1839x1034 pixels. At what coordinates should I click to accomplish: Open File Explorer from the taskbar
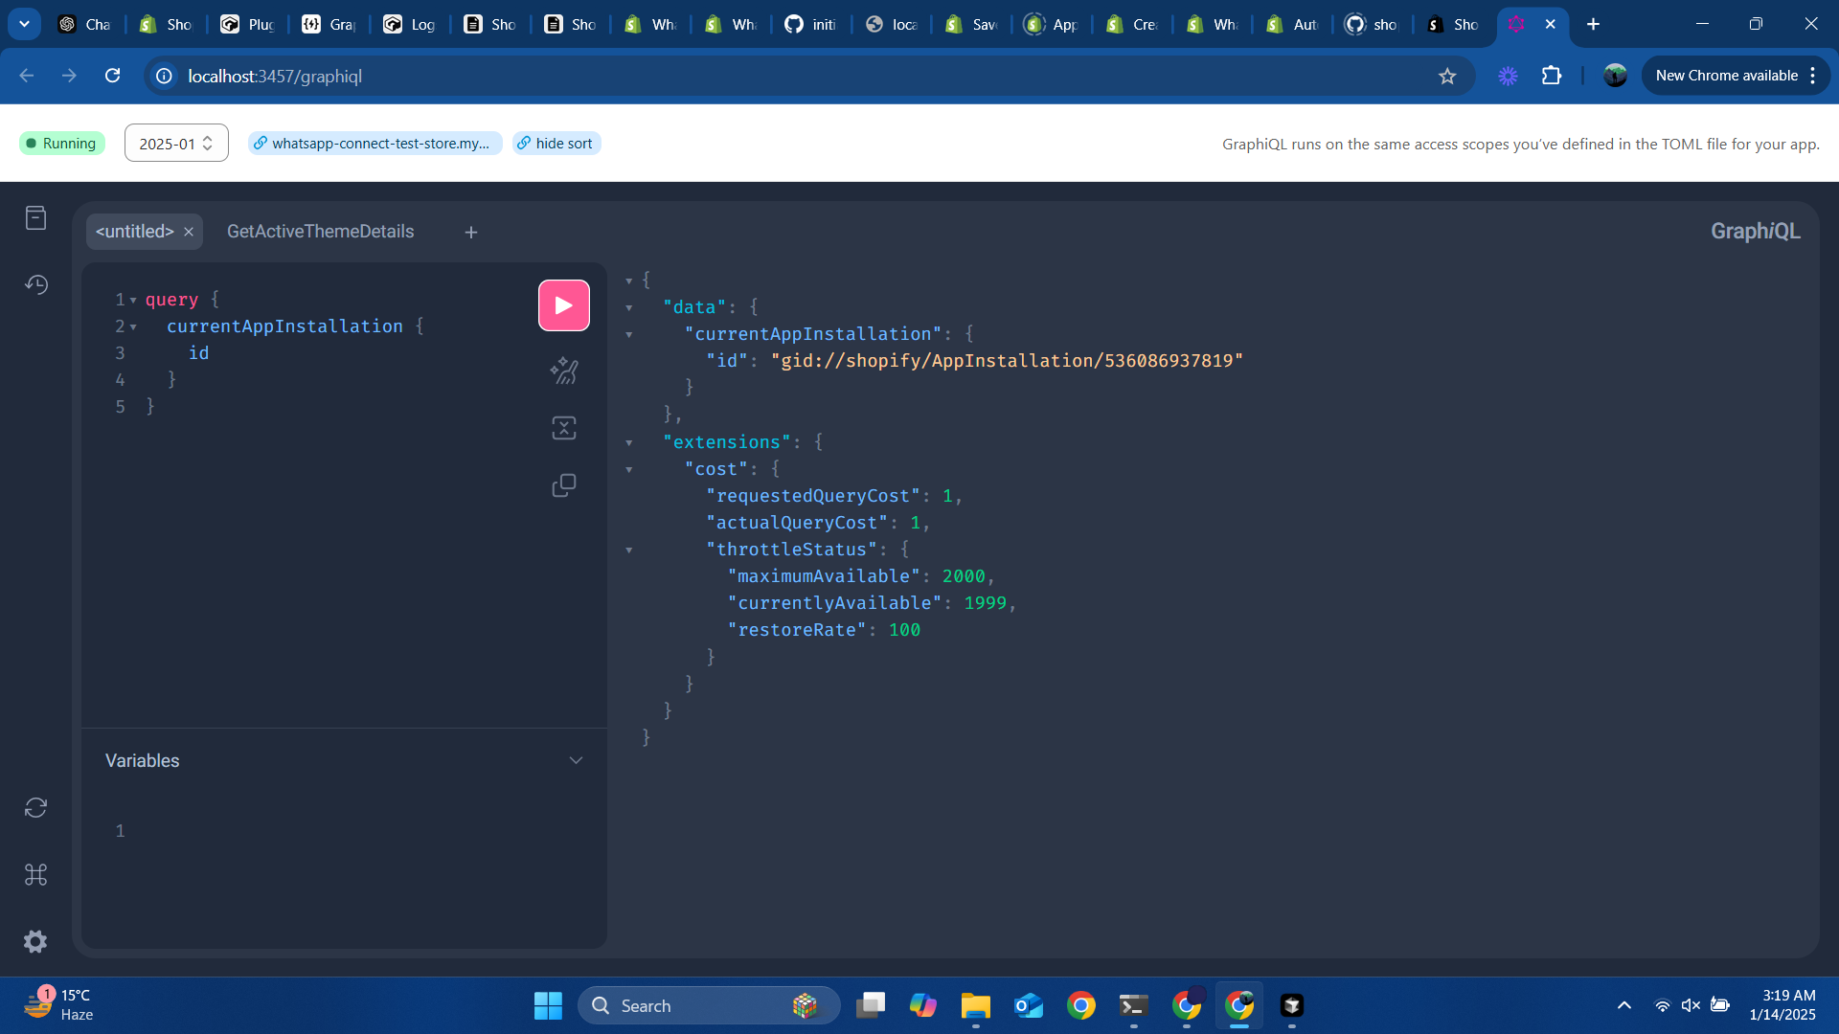(x=975, y=1005)
